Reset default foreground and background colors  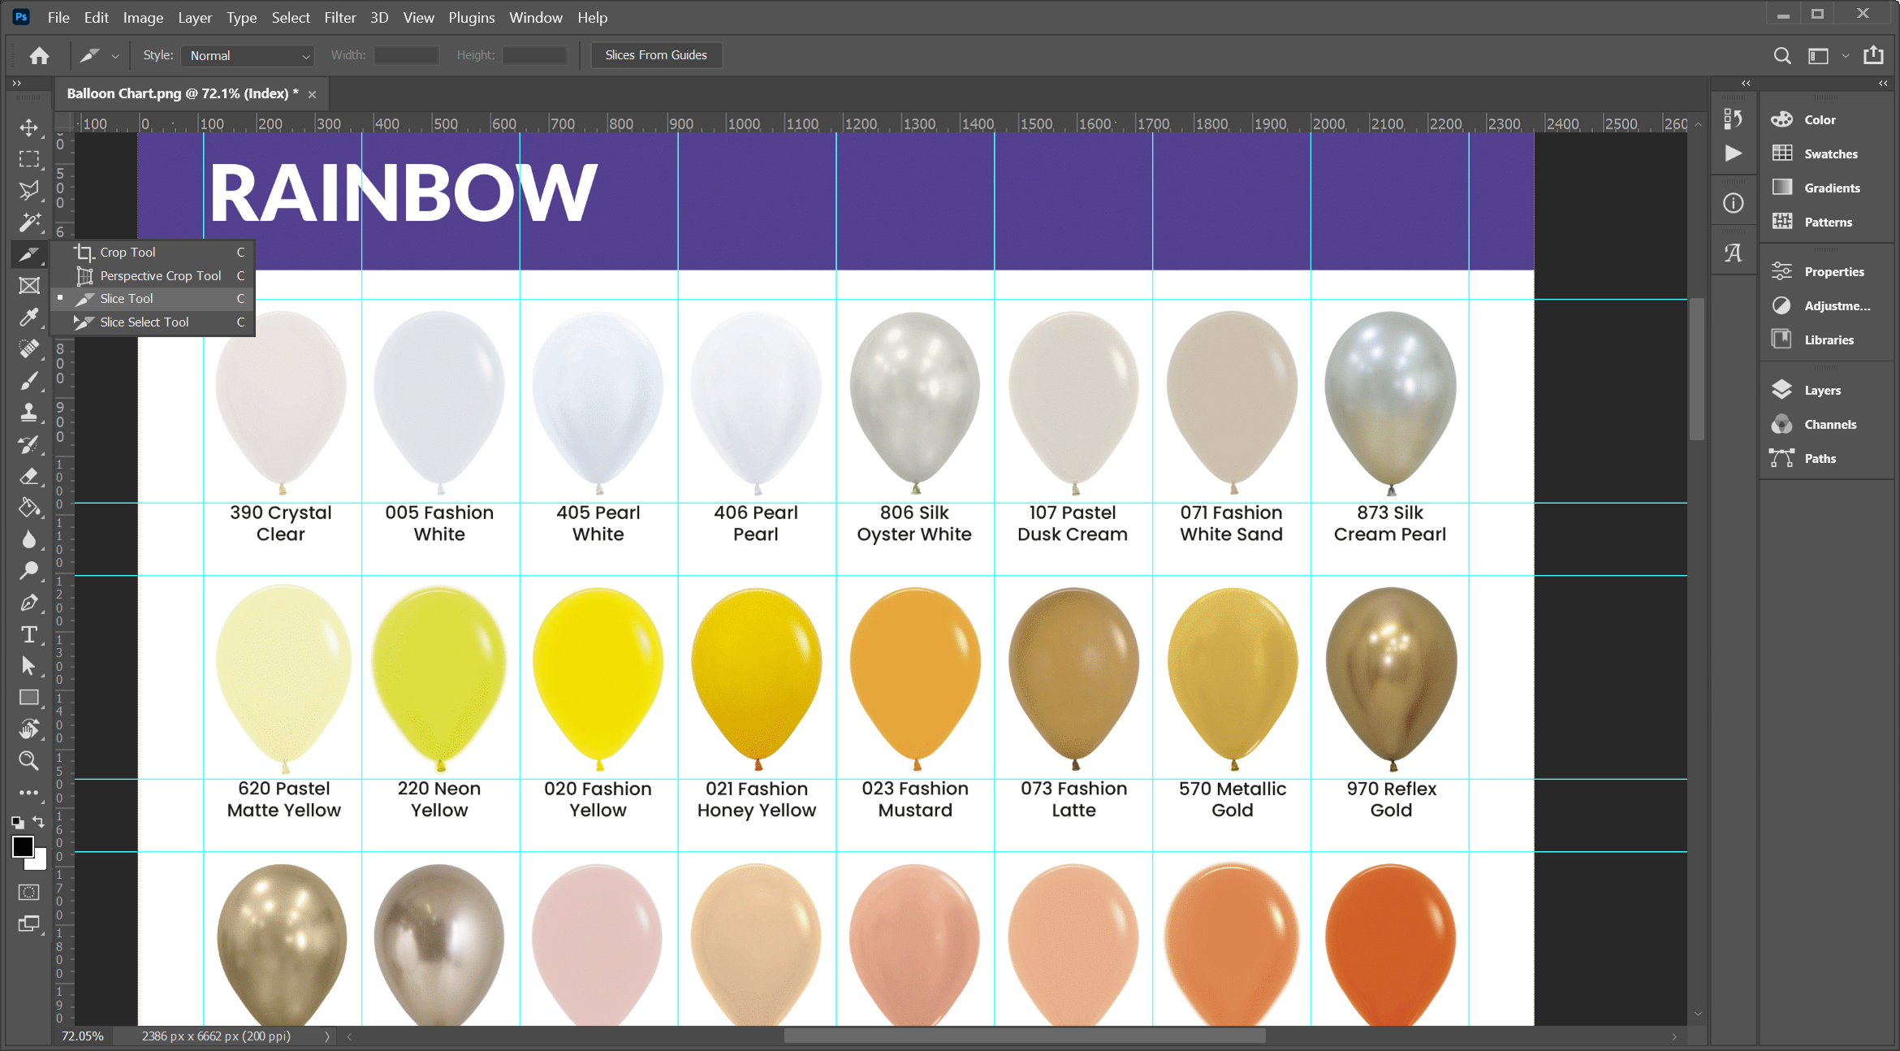click(17, 822)
